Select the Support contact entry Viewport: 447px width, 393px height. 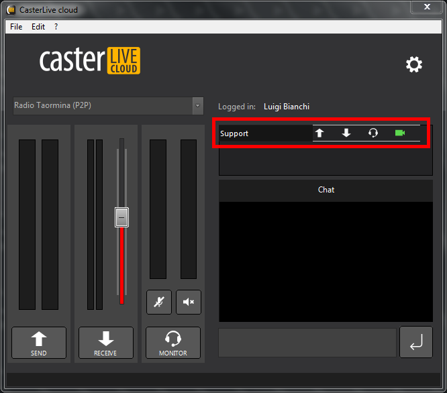265,133
